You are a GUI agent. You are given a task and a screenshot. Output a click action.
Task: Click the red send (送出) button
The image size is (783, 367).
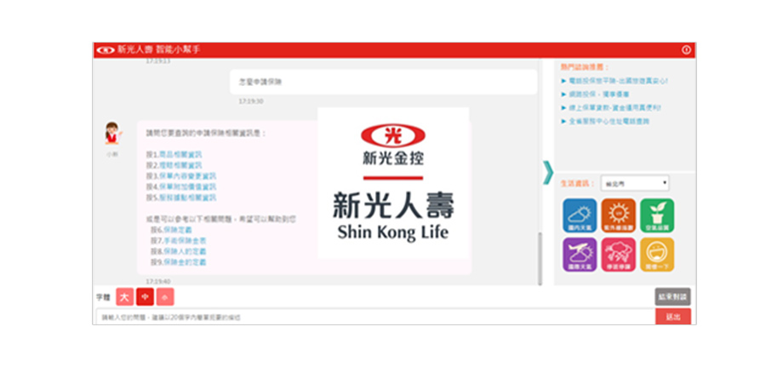tap(672, 317)
